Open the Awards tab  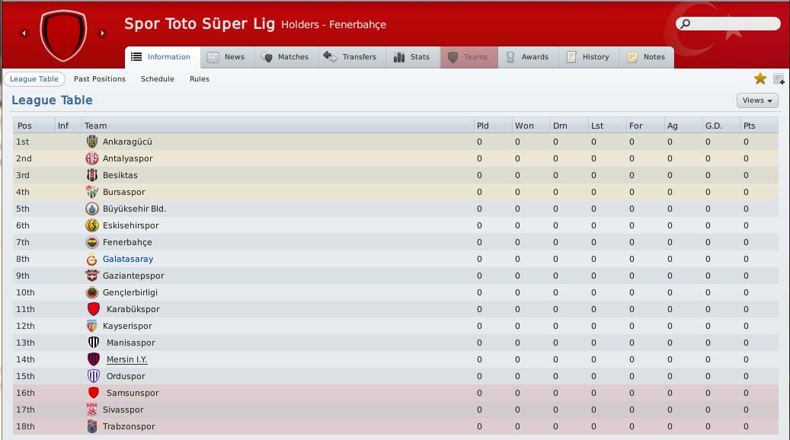(x=528, y=57)
